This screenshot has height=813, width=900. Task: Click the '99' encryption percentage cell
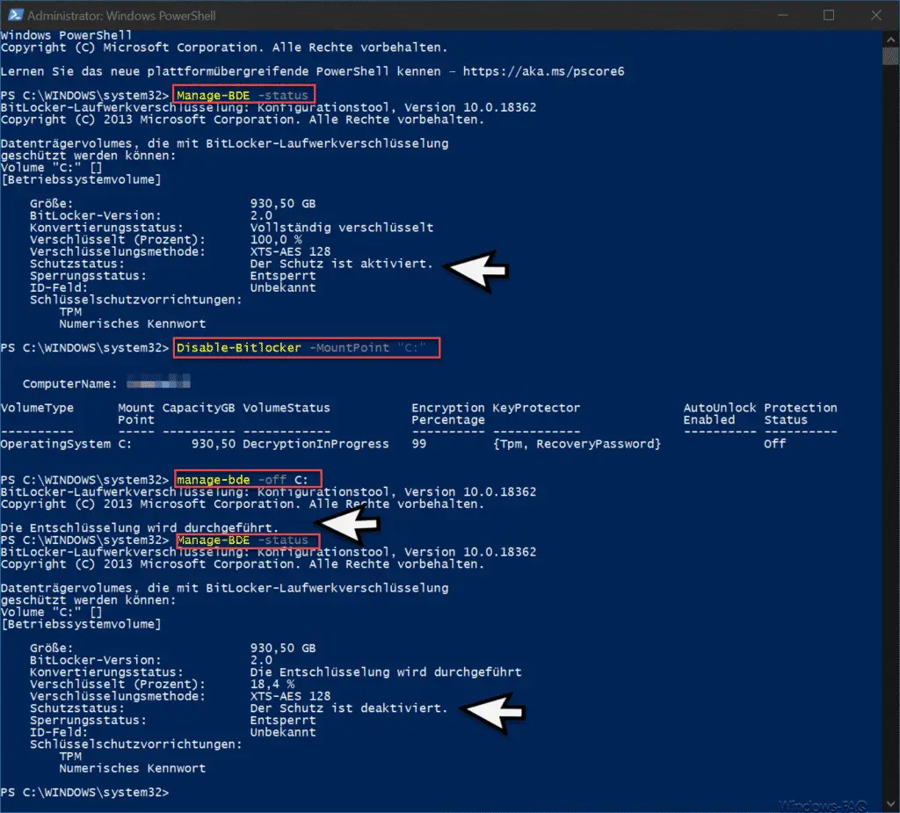[x=419, y=444]
